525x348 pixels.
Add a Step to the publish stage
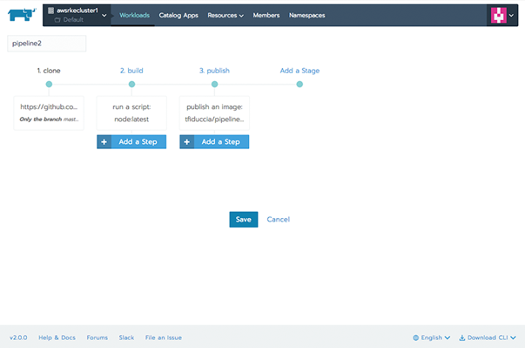[214, 142]
